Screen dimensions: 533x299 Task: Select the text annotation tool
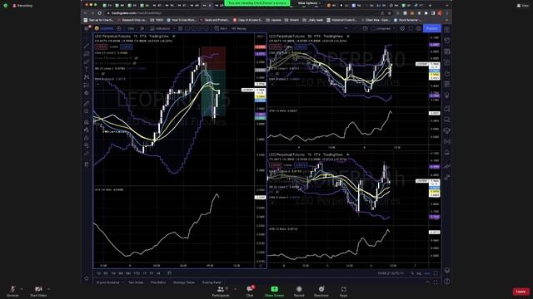tap(87, 70)
